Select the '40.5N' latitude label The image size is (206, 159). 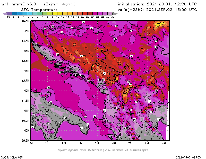[25, 121]
